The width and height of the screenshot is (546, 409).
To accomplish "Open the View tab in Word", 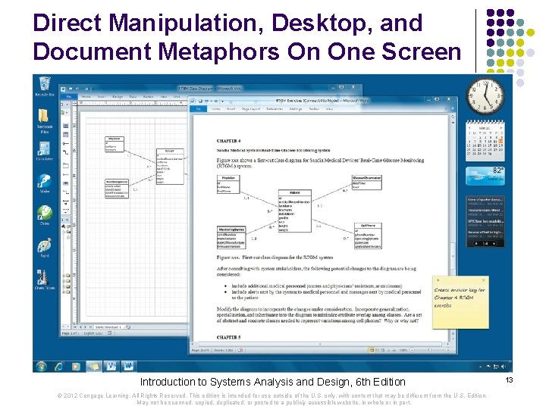I will click(x=329, y=109).
